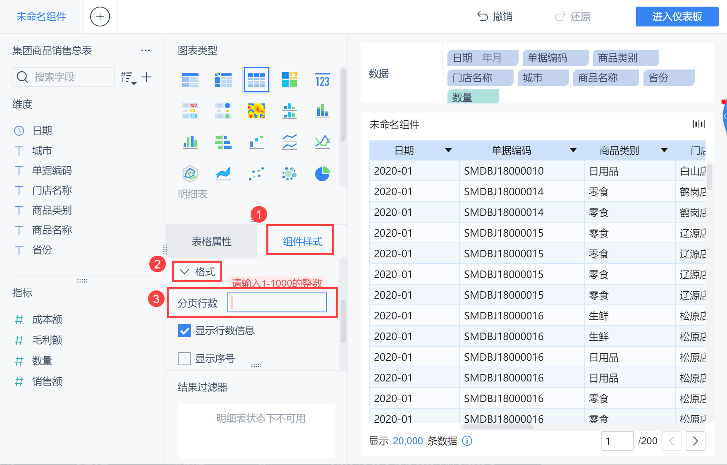Click the style panel vertical scrollbar
Image resolution: width=727 pixels, height=465 pixels.
(343, 321)
